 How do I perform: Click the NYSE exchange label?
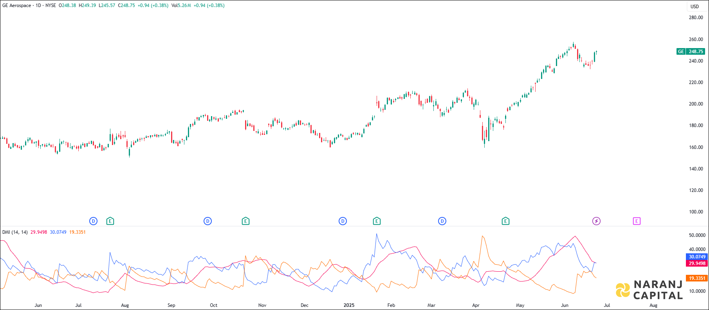point(51,5)
